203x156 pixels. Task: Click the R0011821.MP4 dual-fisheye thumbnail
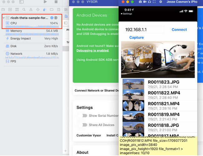pyautogui.click(x=133, y=106)
